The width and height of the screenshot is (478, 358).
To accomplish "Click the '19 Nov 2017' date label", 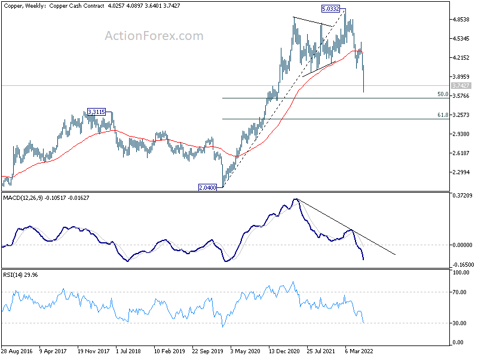I will pyautogui.click(x=94, y=351).
